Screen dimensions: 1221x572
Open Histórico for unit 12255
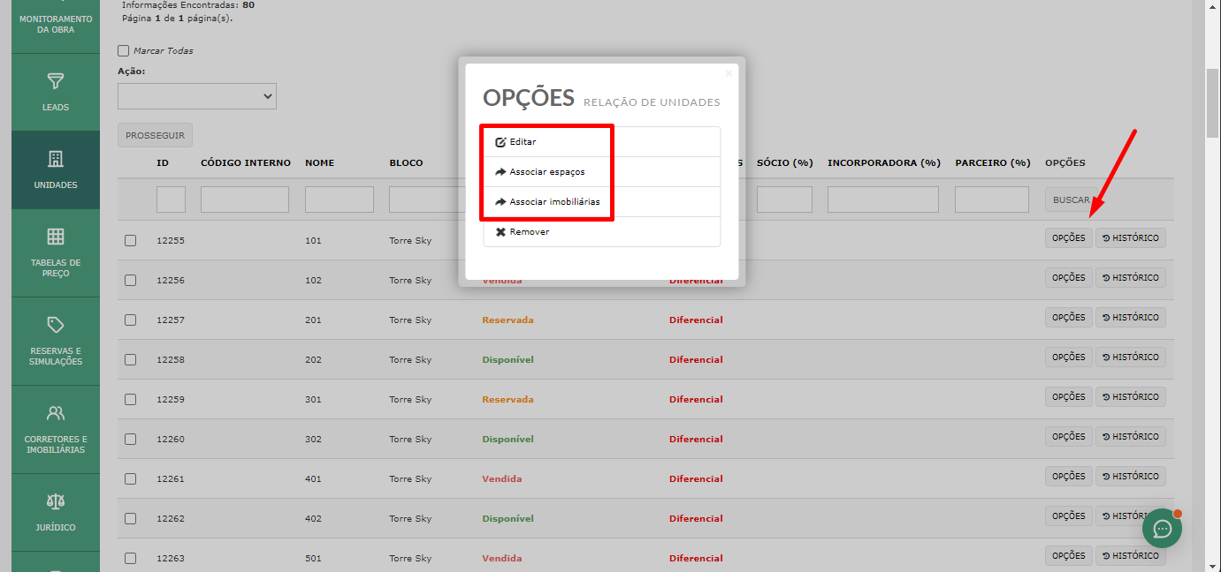click(x=1131, y=238)
